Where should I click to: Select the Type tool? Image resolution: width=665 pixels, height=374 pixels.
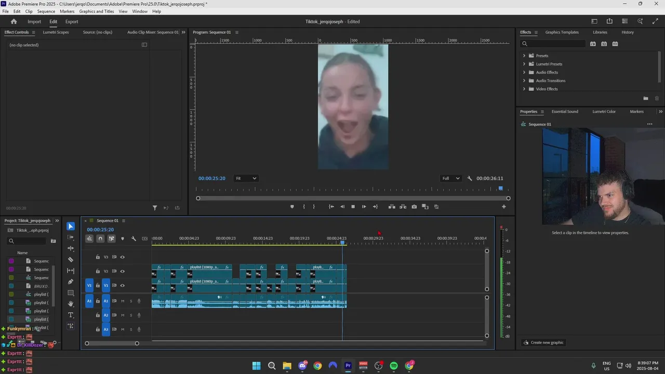pyautogui.click(x=71, y=315)
